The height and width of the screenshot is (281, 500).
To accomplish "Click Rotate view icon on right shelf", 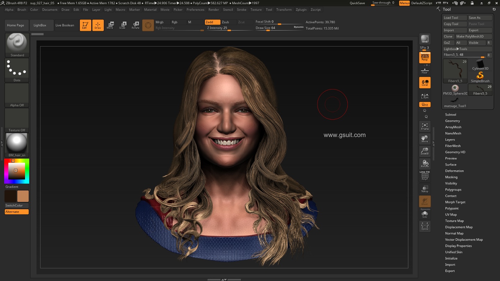I will click(425, 164).
